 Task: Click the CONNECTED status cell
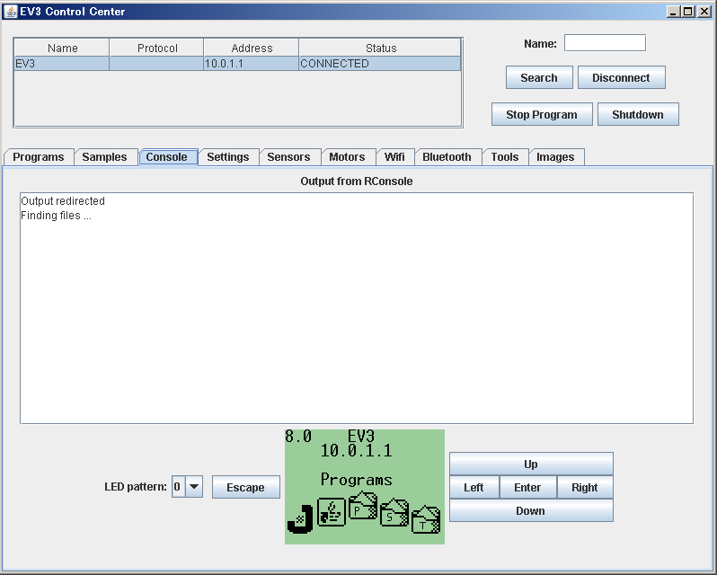[380, 64]
